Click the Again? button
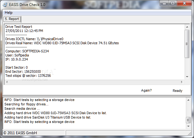This screenshot has height=138, width=194. (x=146, y=90)
